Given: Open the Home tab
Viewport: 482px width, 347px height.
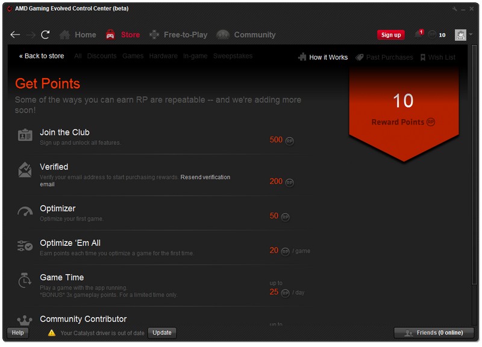Looking at the screenshot, I should click(86, 35).
